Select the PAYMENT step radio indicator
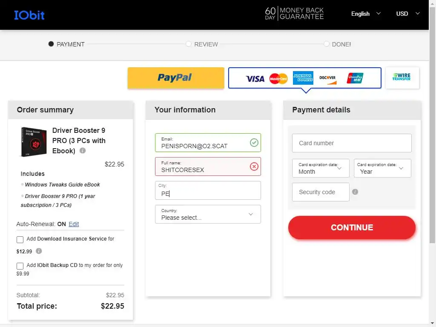Image resolution: width=436 pixels, height=327 pixels. click(51, 44)
